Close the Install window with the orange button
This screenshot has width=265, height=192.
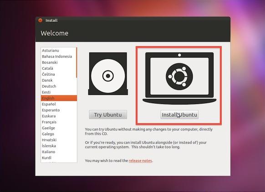(40, 21)
